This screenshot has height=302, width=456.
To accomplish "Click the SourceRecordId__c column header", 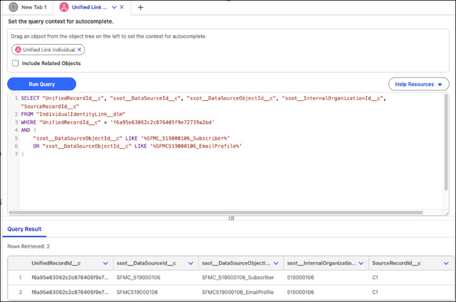I will tap(397, 263).
